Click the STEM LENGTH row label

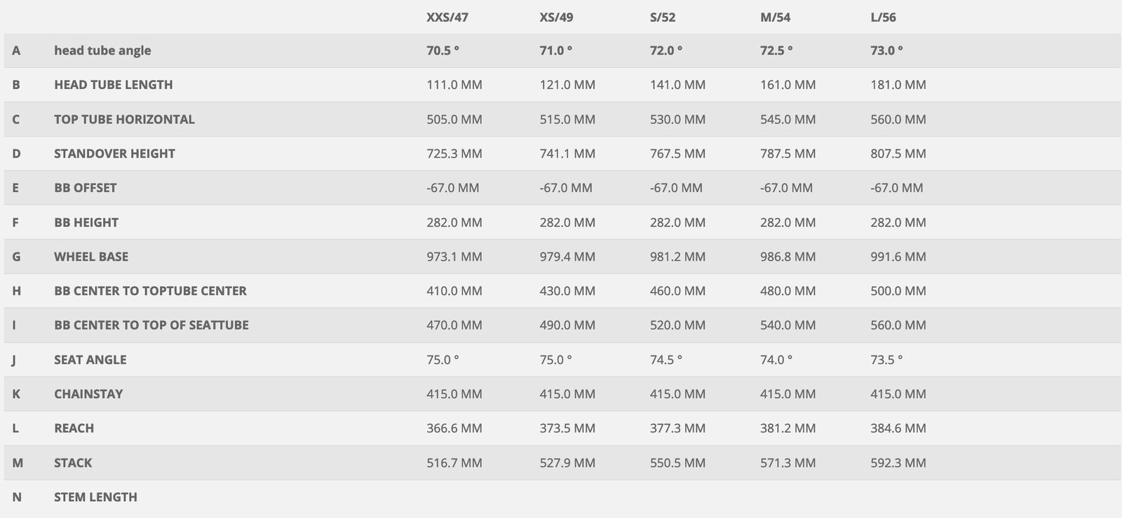click(x=95, y=497)
